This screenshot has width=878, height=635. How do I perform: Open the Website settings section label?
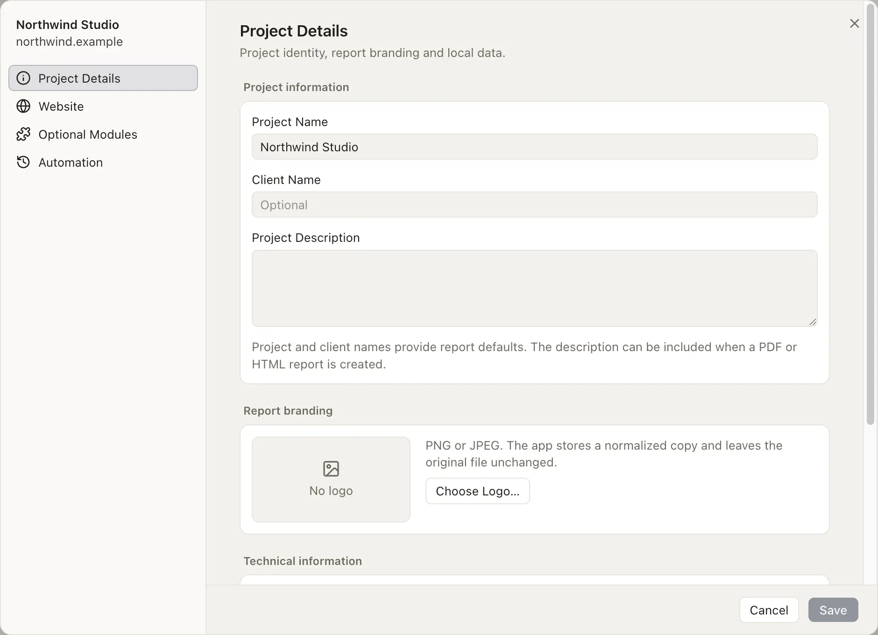click(61, 106)
